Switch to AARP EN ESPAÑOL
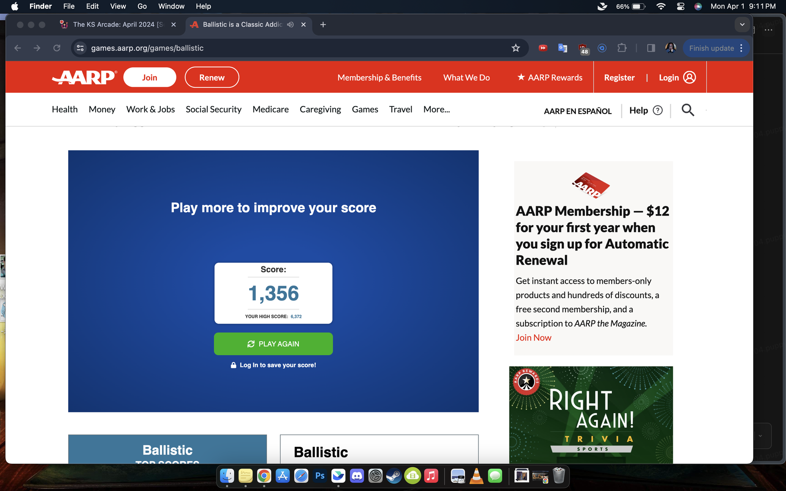The image size is (786, 491). click(578, 111)
